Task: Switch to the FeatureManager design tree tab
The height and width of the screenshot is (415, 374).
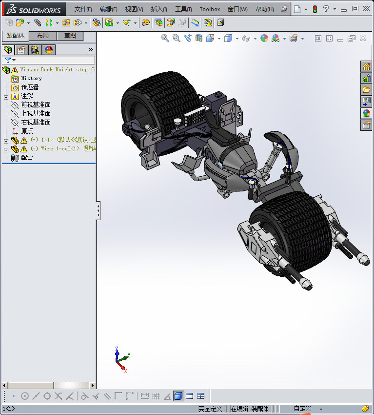Action: click(8, 50)
